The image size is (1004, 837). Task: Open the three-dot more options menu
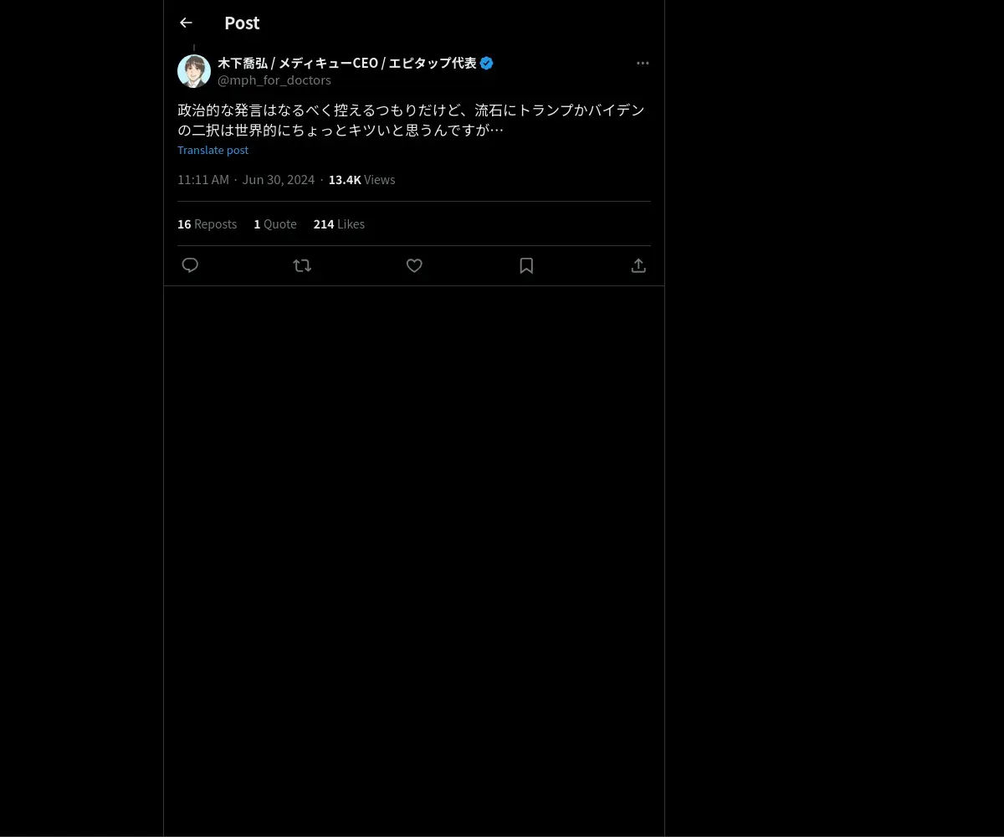point(643,63)
